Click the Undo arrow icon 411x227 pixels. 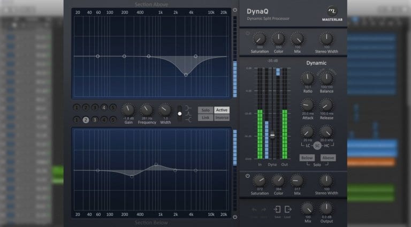point(254,209)
